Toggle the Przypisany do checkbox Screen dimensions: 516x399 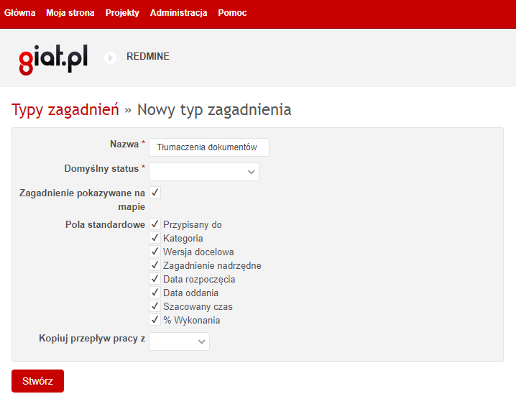tap(155, 224)
